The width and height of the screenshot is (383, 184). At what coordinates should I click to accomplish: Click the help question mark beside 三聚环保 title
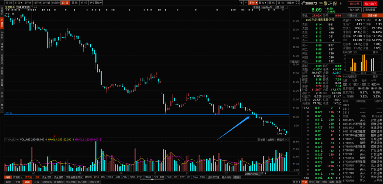[32, 7]
